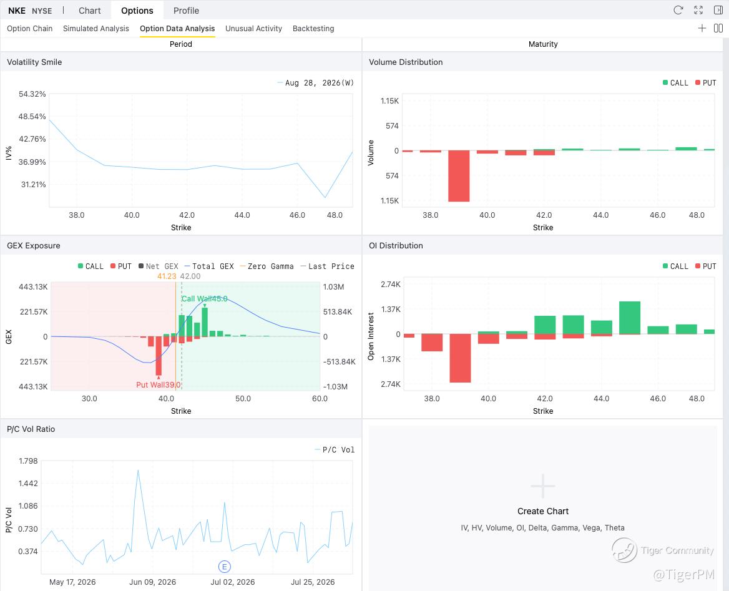Toggle PUT legend in OI Distribution
This screenshot has height=591, width=729.
pos(705,266)
